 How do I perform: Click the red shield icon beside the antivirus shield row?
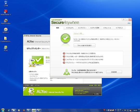[64, 56]
